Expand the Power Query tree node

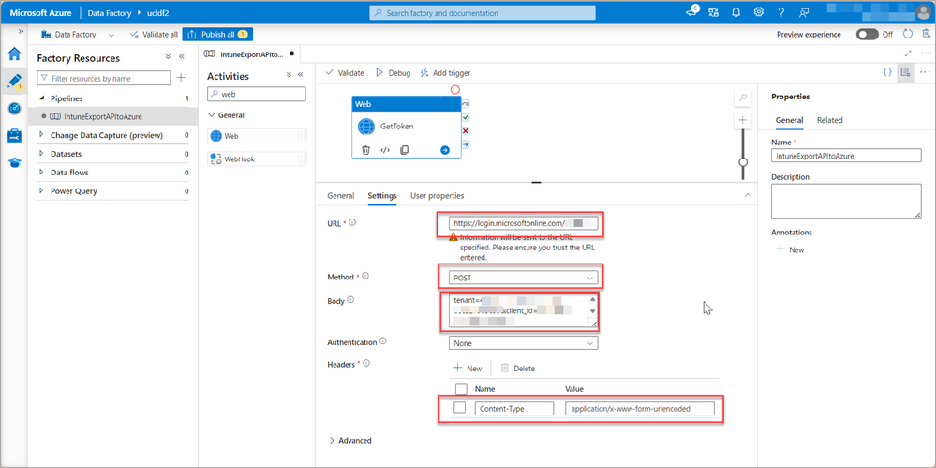point(42,191)
